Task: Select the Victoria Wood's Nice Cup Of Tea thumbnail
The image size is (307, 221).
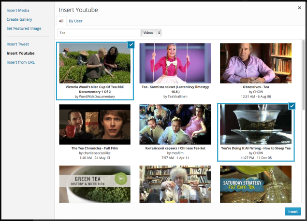Action: tap(95, 63)
